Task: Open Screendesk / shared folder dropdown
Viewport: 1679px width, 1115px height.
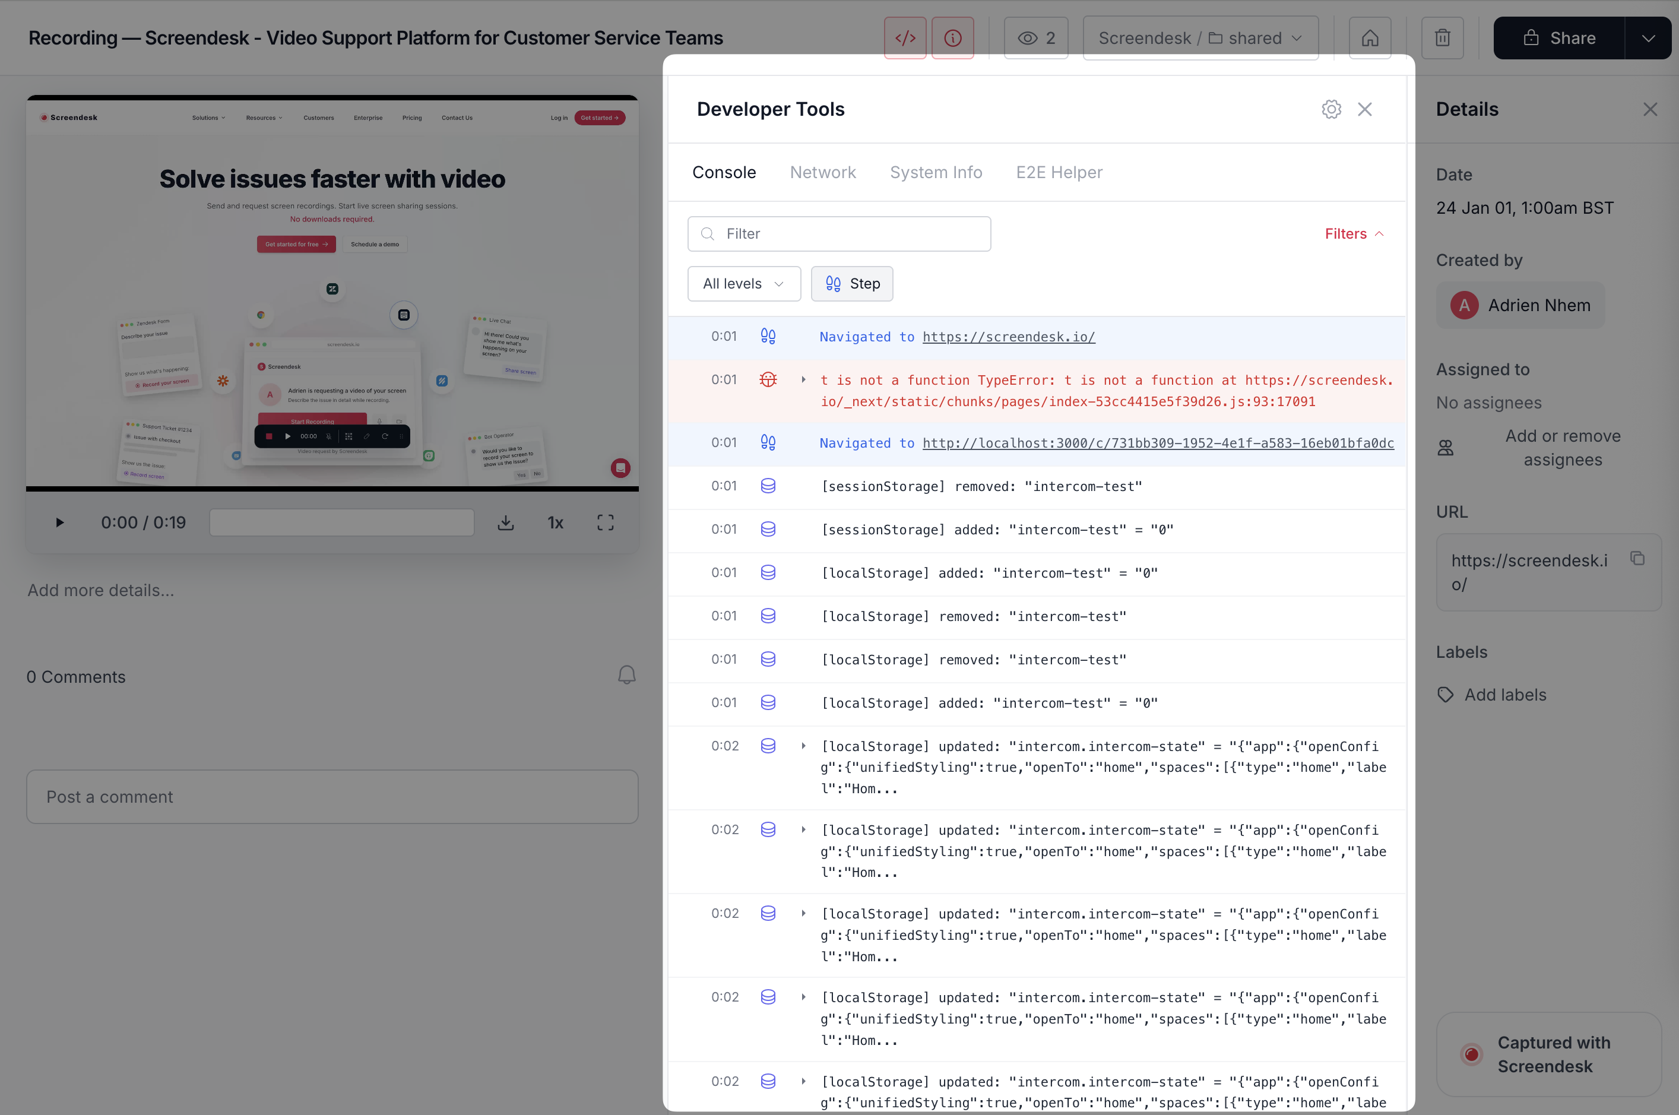Action: (1200, 39)
